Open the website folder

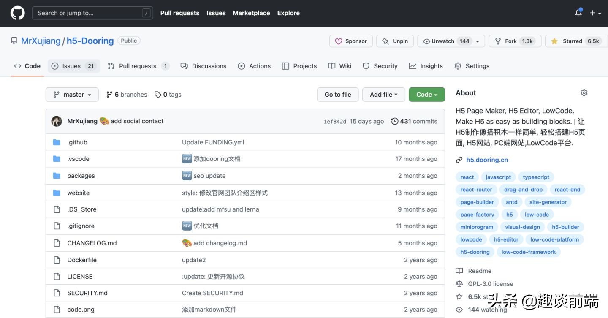[x=78, y=193]
